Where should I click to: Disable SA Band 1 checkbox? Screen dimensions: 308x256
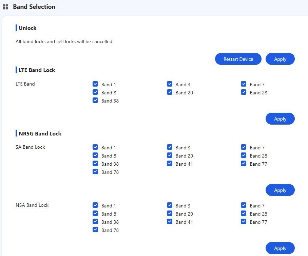pos(95,147)
